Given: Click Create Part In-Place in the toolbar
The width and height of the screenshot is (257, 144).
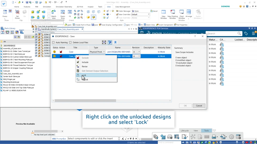Looking at the screenshot, I should [81, 25].
